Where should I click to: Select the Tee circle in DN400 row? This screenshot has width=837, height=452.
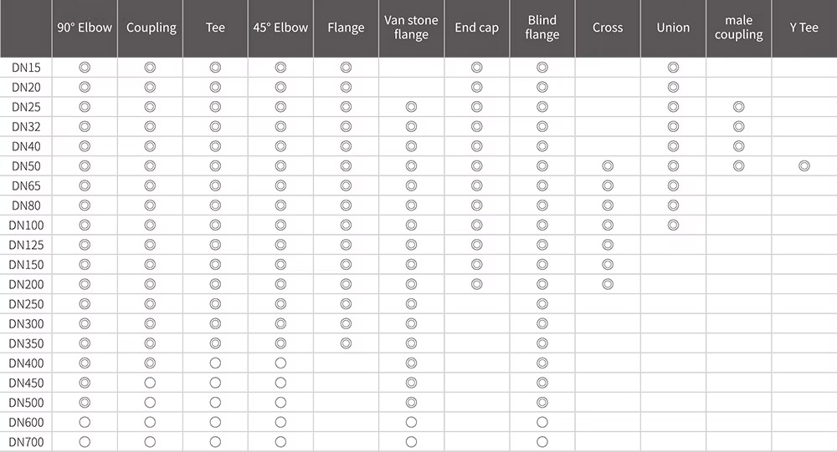click(215, 363)
